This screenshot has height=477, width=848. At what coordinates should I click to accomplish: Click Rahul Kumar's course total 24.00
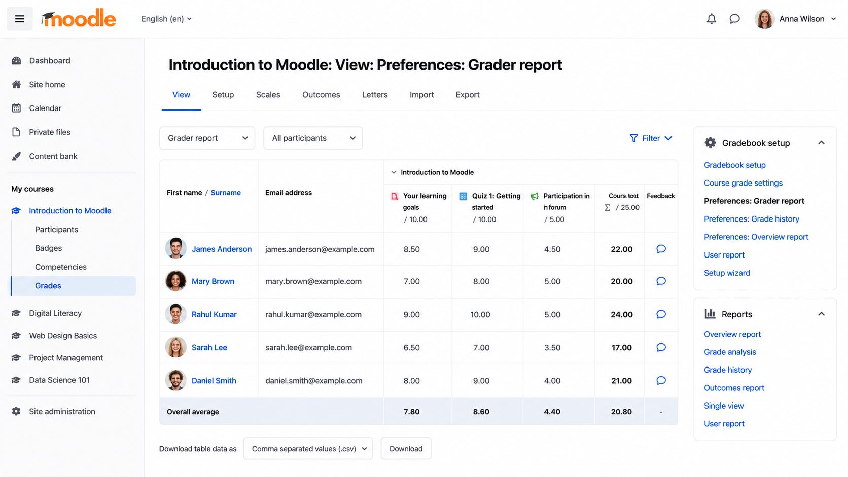[622, 314]
